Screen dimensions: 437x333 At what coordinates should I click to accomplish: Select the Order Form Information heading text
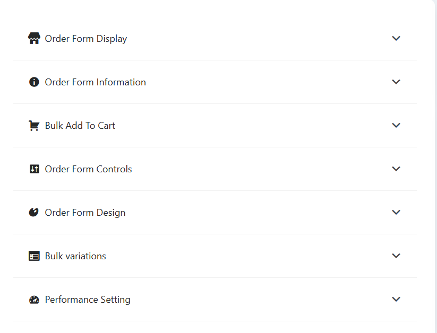coord(96,82)
